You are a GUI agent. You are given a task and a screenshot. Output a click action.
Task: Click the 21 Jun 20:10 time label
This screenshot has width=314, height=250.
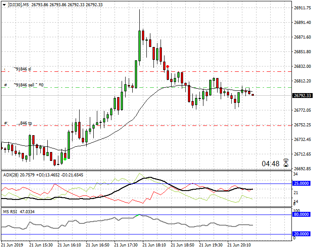click(239, 245)
